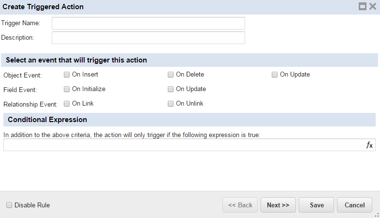The image size is (380, 218).
Task: Maximize the Create Triggered Action dialog
Action: 363,7
